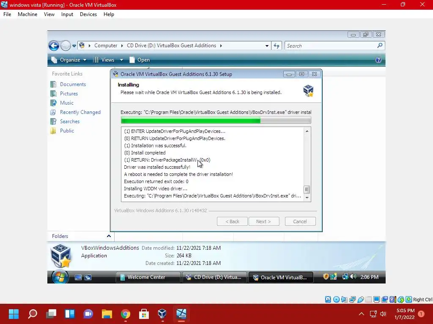The width and height of the screenshot is (433, 324).
Task: Click the Open toolbar command
Action: (x=140, y=60)
